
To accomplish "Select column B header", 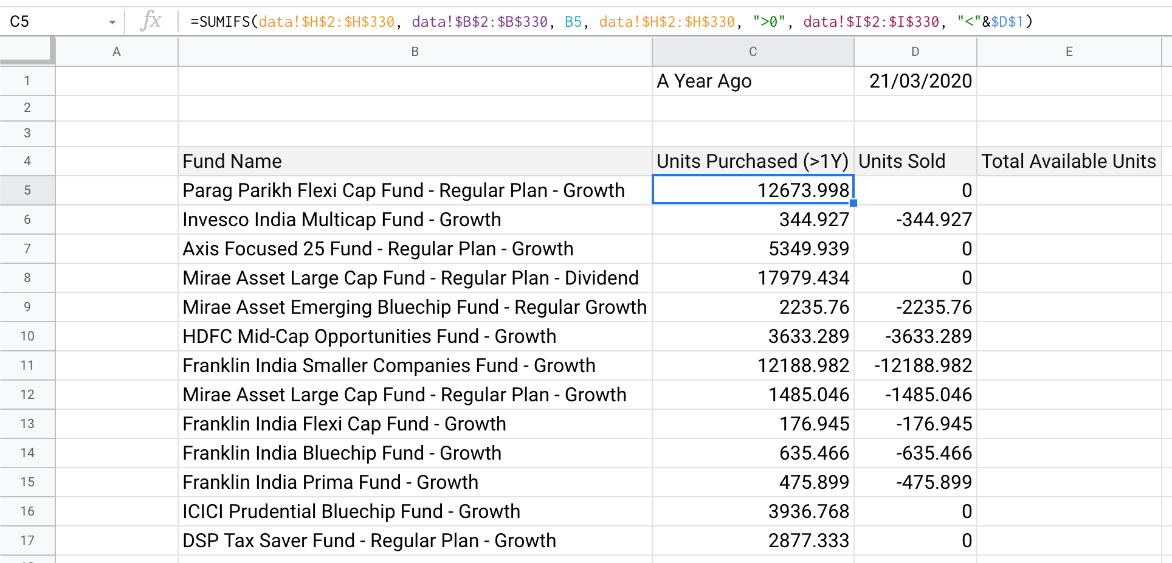I will [x=415, y=52].
